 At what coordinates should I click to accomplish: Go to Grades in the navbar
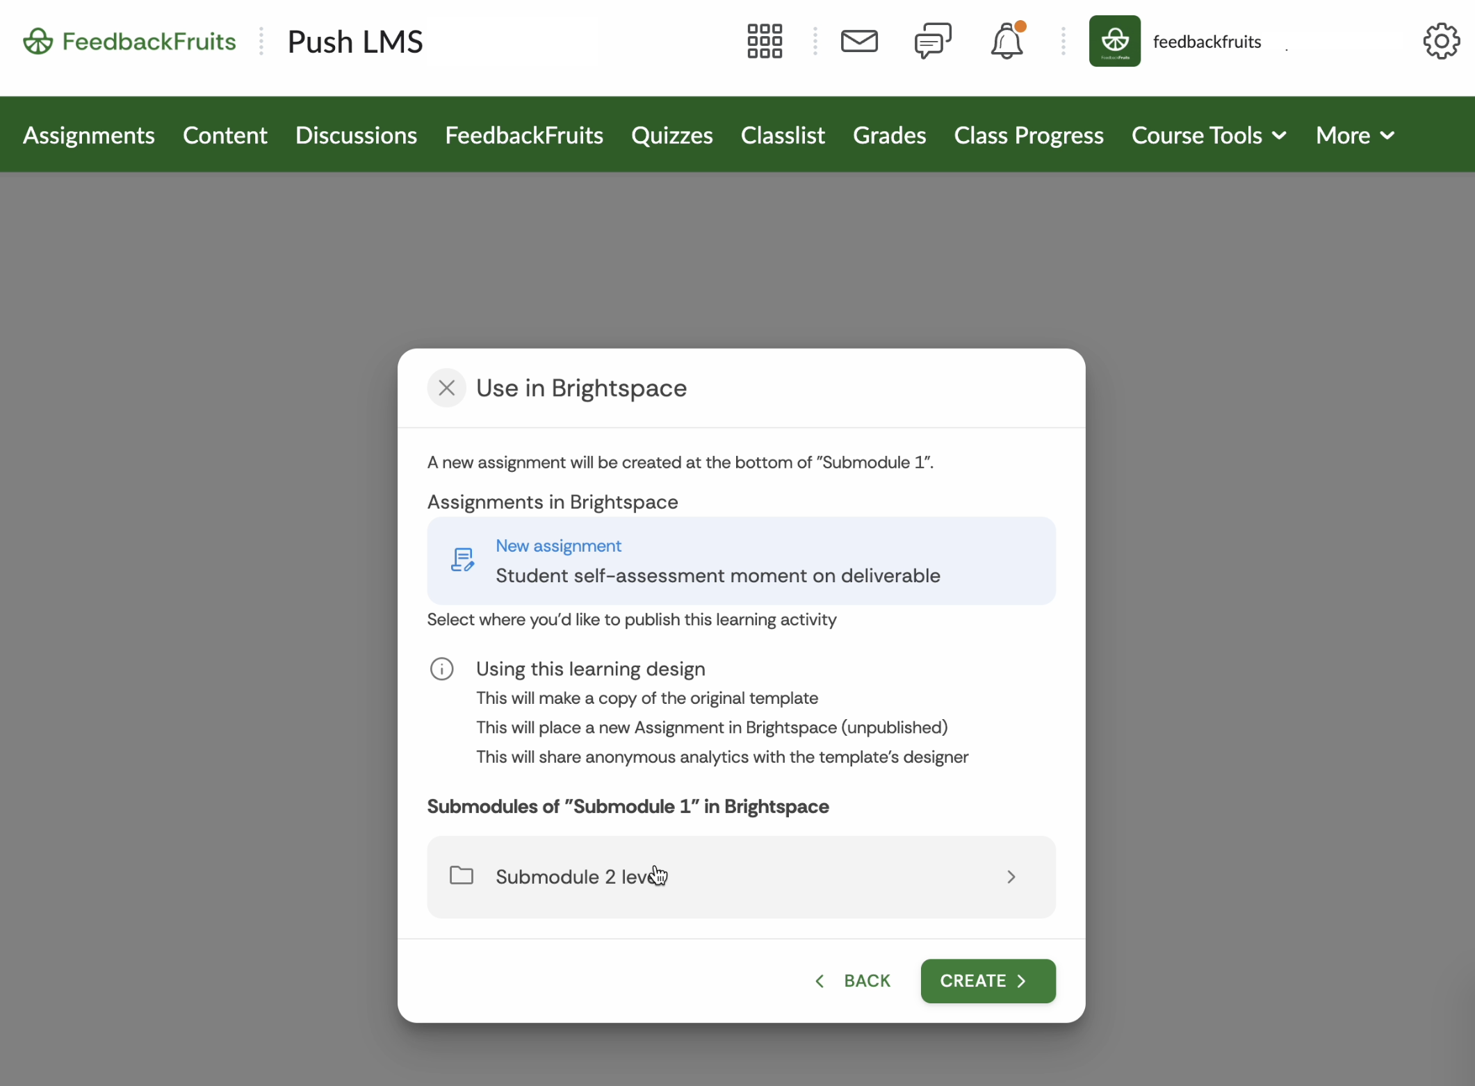point(889,135)
